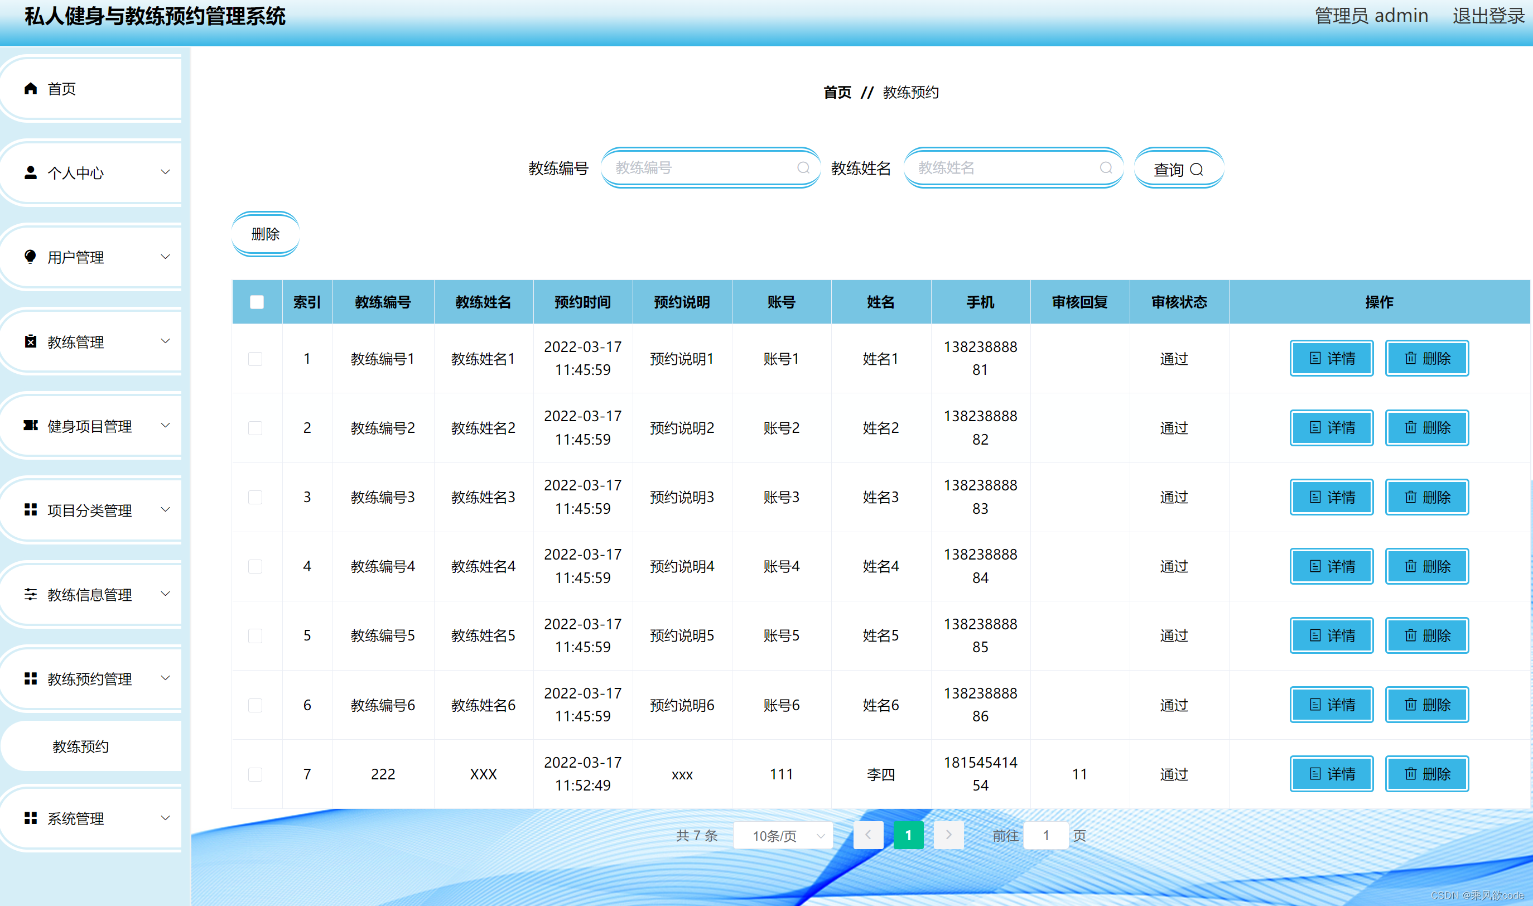
Task: Click the person icon beside 个人中心
Action: coord(31,173)
